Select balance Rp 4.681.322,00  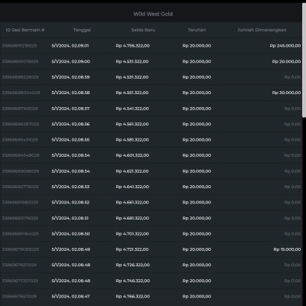click(x=132, y=218)
